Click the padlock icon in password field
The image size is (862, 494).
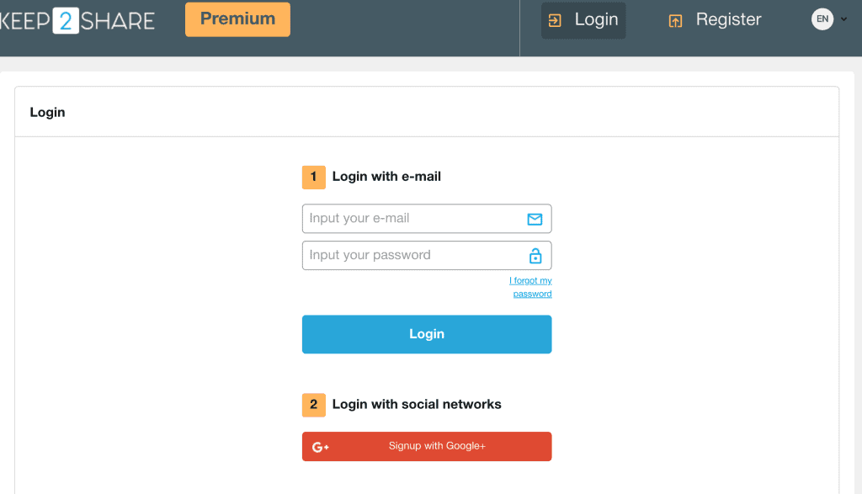[534, 255]
